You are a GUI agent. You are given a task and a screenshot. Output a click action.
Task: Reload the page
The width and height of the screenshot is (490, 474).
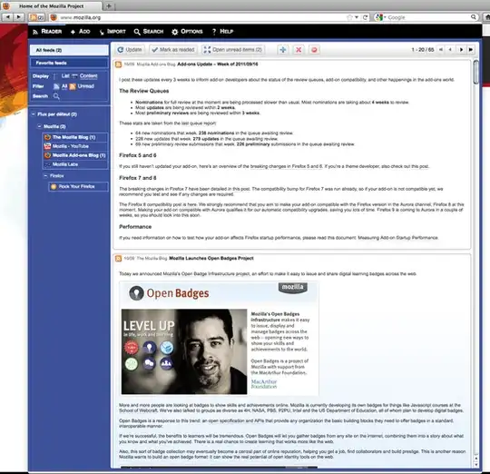point(365,17)
